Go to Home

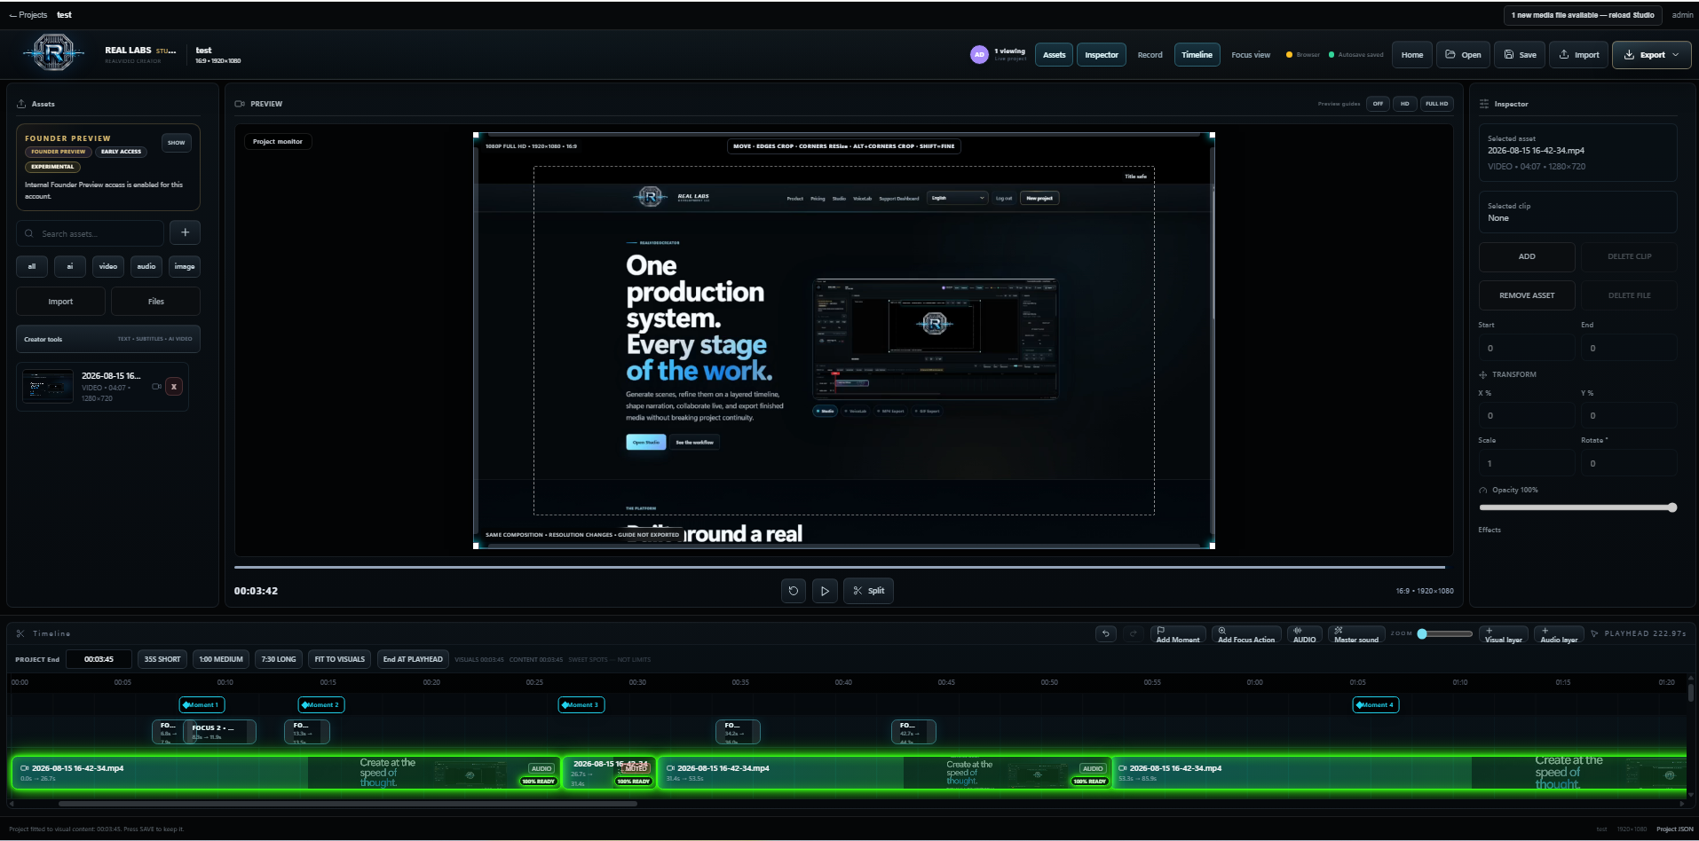point(1411,55)
